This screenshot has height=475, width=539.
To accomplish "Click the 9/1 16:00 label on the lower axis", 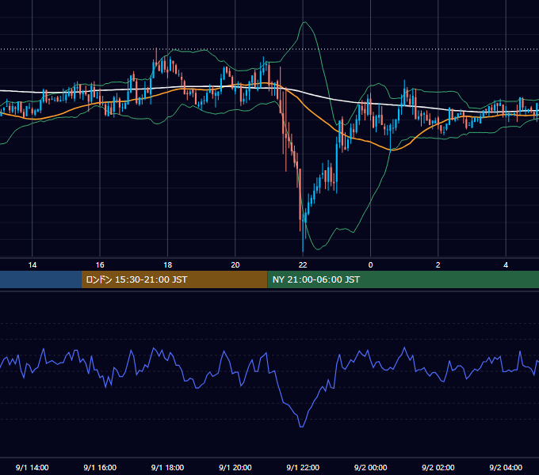I will pyautogui.click(x=100, y=467).
